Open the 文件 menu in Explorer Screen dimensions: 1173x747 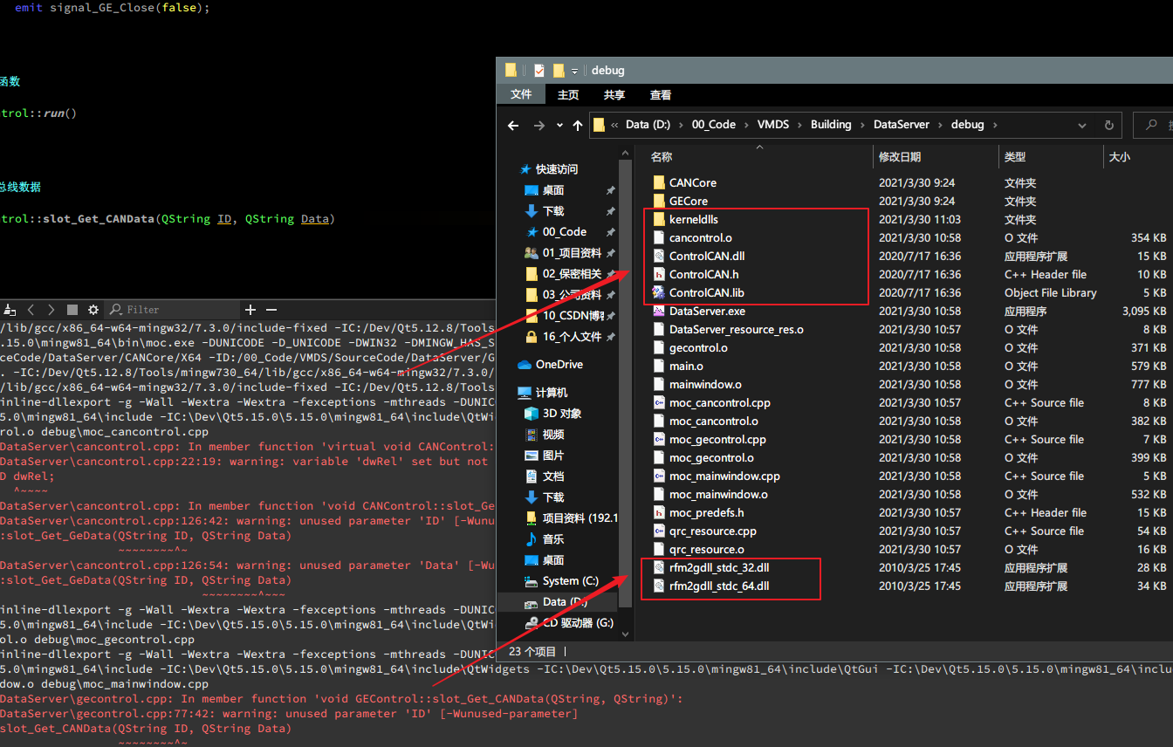[521, 94]
